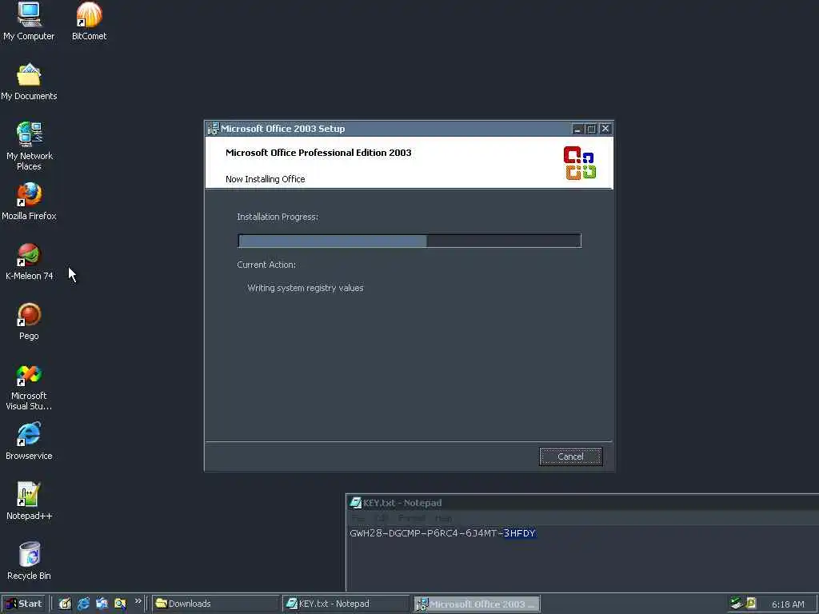Click the third Quick Launch icon
The width and height of the screenshot is (819, 614).
(x=102, y=604)
